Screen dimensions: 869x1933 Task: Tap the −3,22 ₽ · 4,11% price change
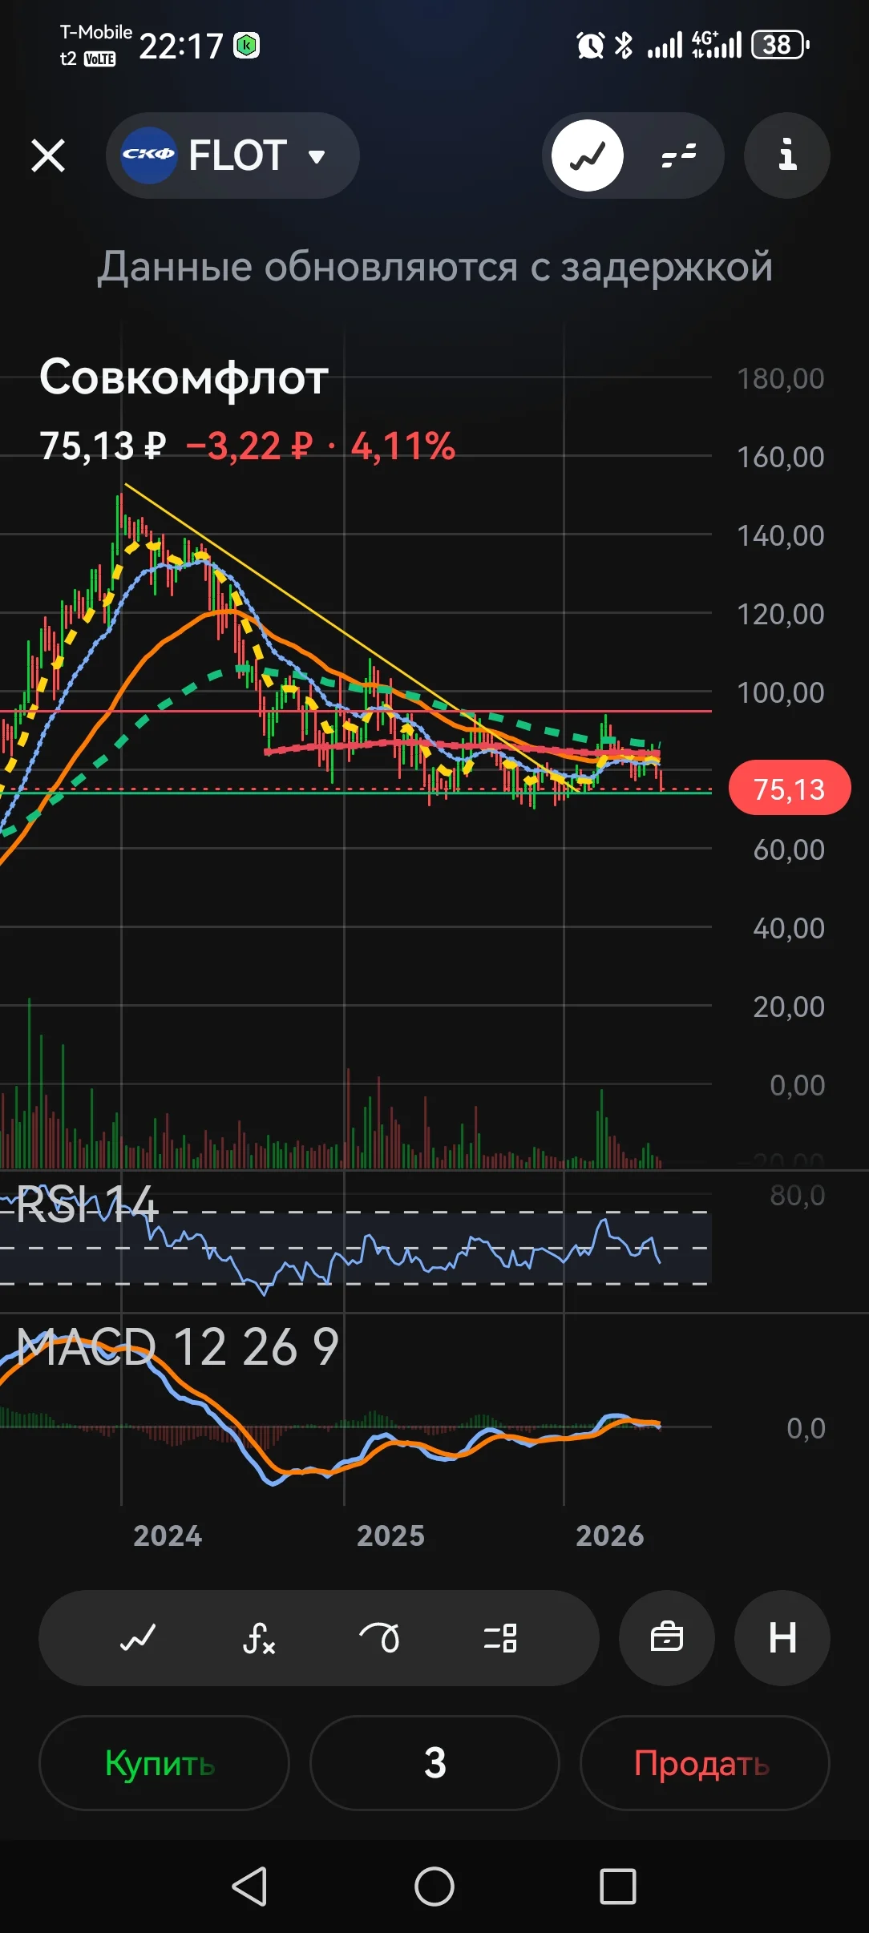[x=321, y=446]
